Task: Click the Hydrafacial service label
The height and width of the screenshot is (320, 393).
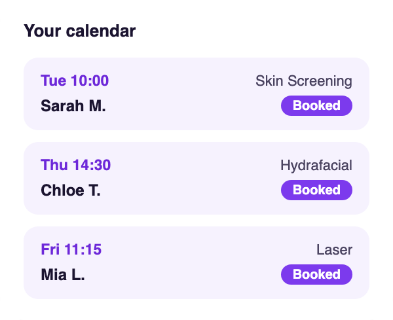Action: (316, 166)
